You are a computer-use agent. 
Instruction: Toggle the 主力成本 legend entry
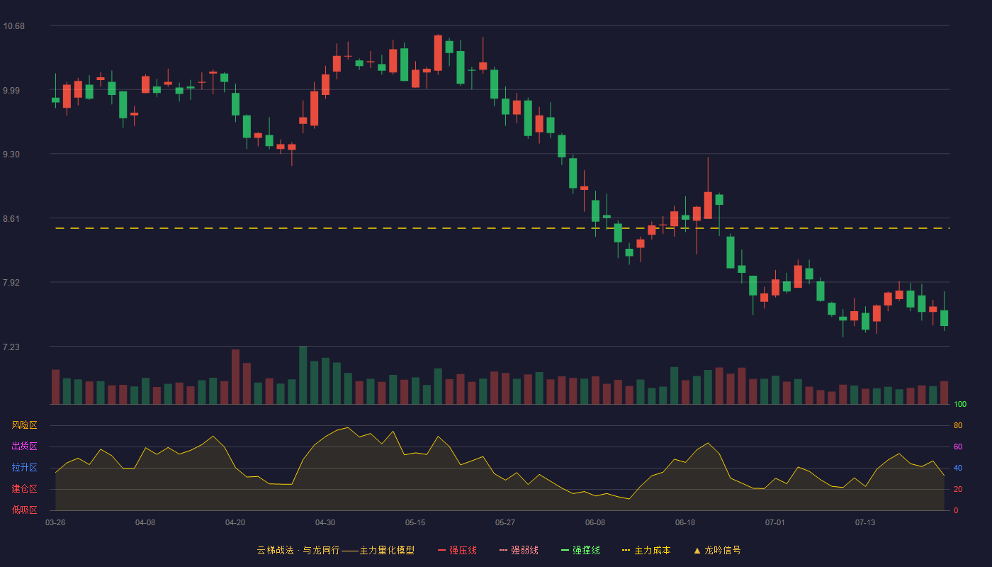(x=646, y=550)
